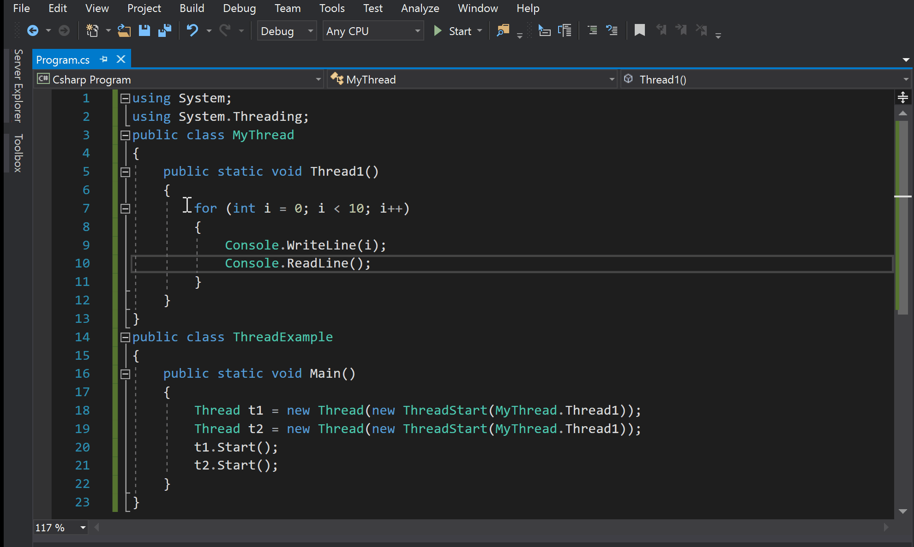
Task: Click the New Project icon
Action: [92, 30]
